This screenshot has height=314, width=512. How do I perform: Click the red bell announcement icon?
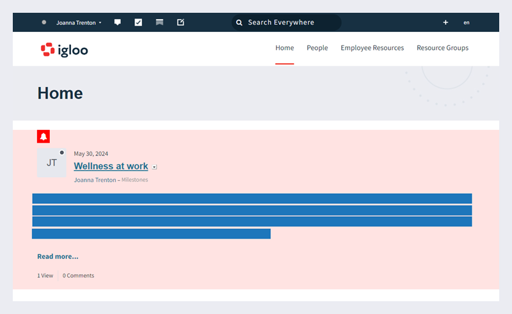pos(44,136)
